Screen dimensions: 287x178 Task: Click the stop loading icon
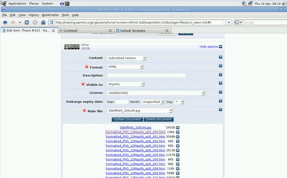coord(35,22)
